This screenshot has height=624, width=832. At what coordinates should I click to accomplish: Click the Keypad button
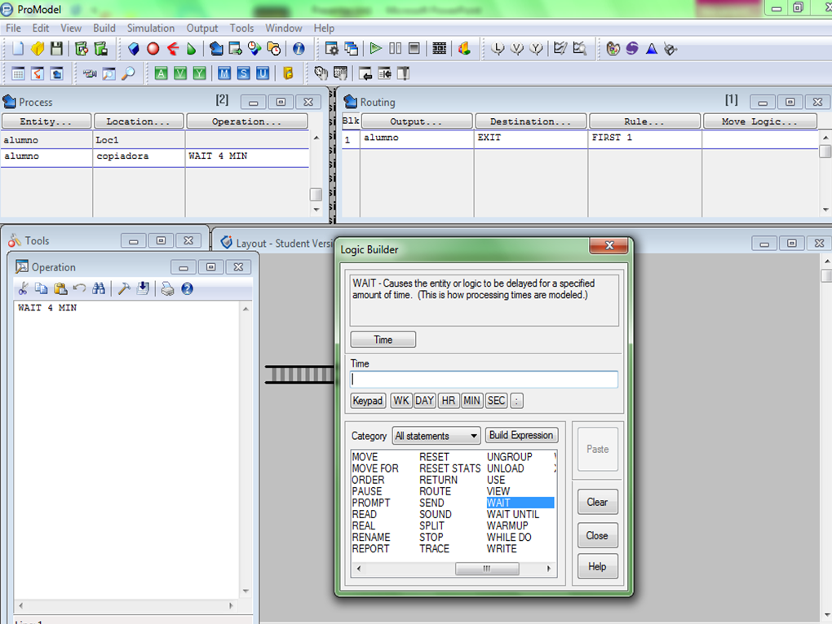368,401
